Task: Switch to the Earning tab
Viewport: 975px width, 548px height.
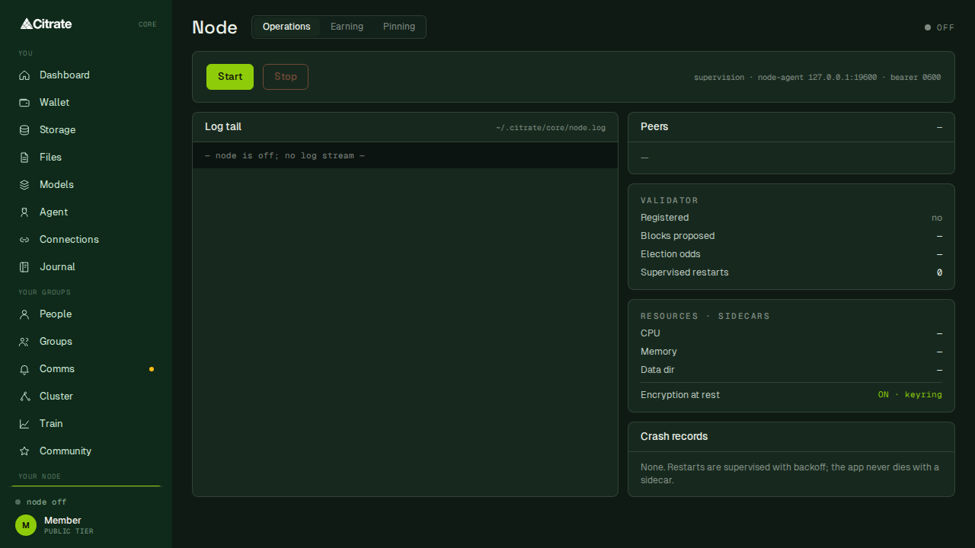Action: click(x=347, y=27)
